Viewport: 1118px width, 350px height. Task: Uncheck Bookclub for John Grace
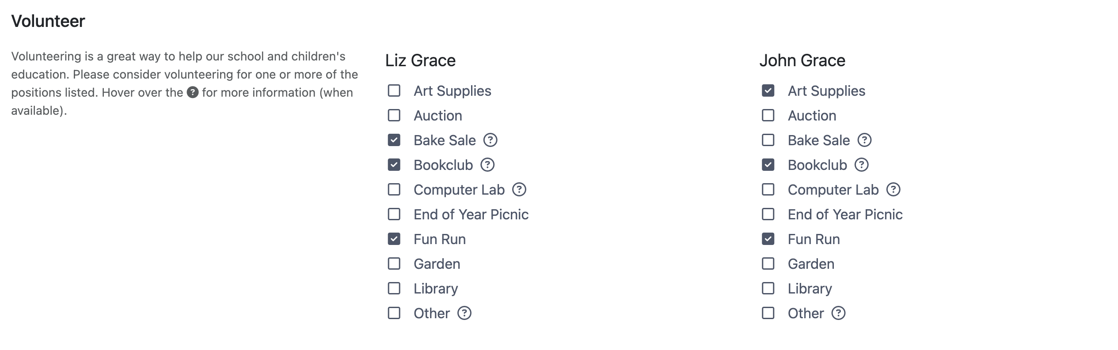tap(768, 165)
